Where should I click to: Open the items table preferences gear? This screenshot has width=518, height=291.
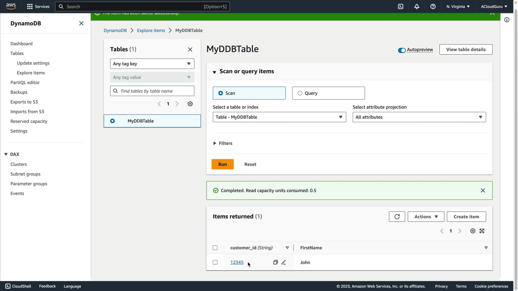click(473, 231)
